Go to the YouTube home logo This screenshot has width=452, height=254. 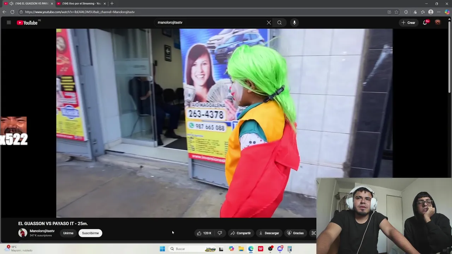27,23
